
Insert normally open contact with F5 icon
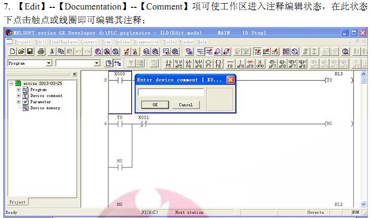coord(169,64)
